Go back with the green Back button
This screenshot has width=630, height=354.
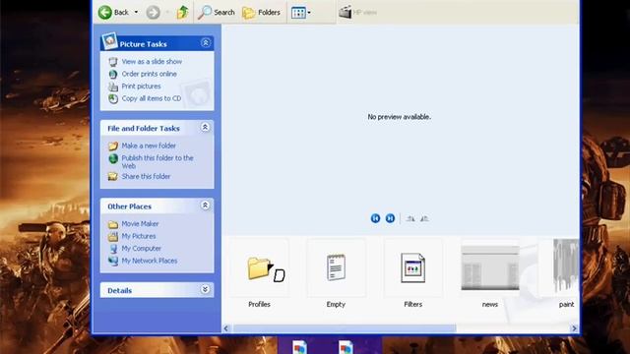click(113, 13)
